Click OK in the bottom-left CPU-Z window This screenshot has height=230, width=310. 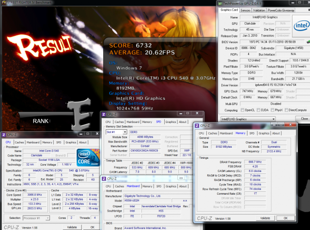coord(93,227)
